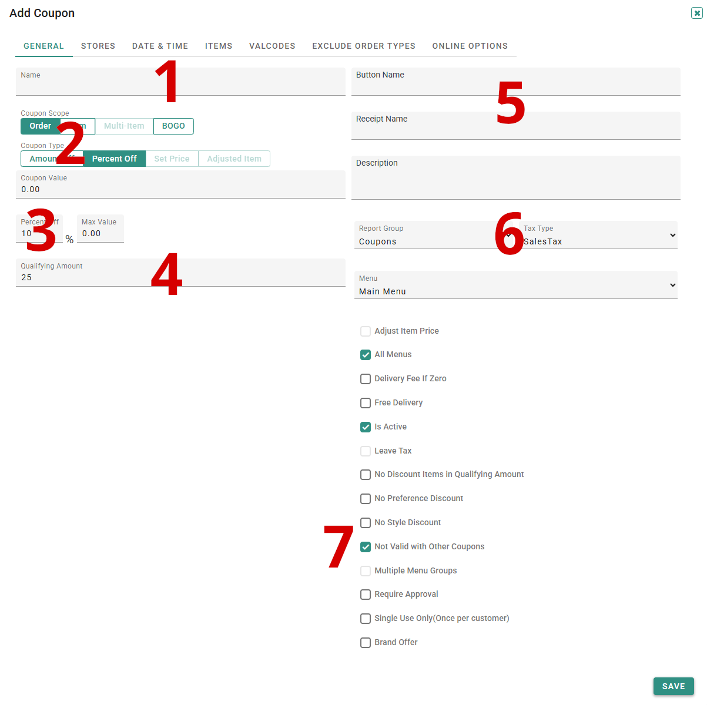The image size is (707, 705).
Task: Uncheck the Is Active checkbox
Action: (366, 427)
